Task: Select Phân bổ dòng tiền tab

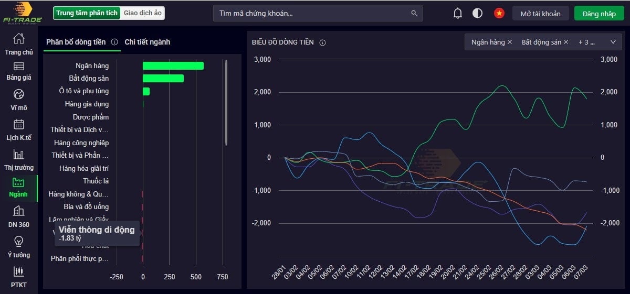Action: point(76,42)
